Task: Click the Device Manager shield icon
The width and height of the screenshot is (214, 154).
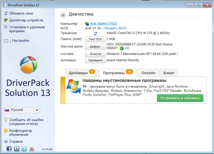Action: [x=6, y=20]
